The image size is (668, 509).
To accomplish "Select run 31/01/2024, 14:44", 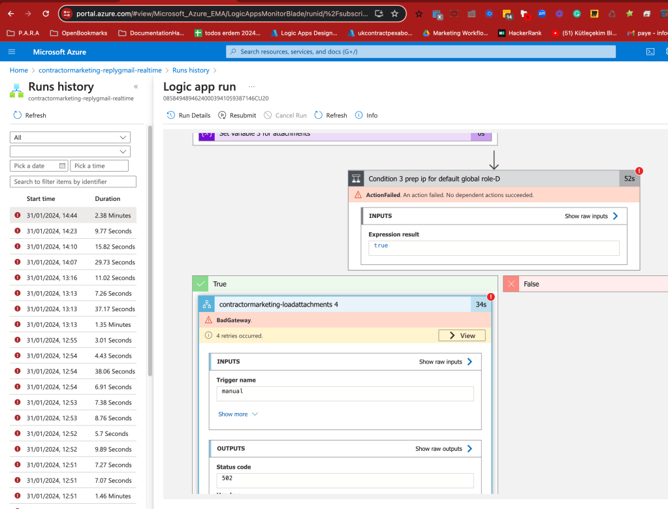I will (x=73, y=215).
